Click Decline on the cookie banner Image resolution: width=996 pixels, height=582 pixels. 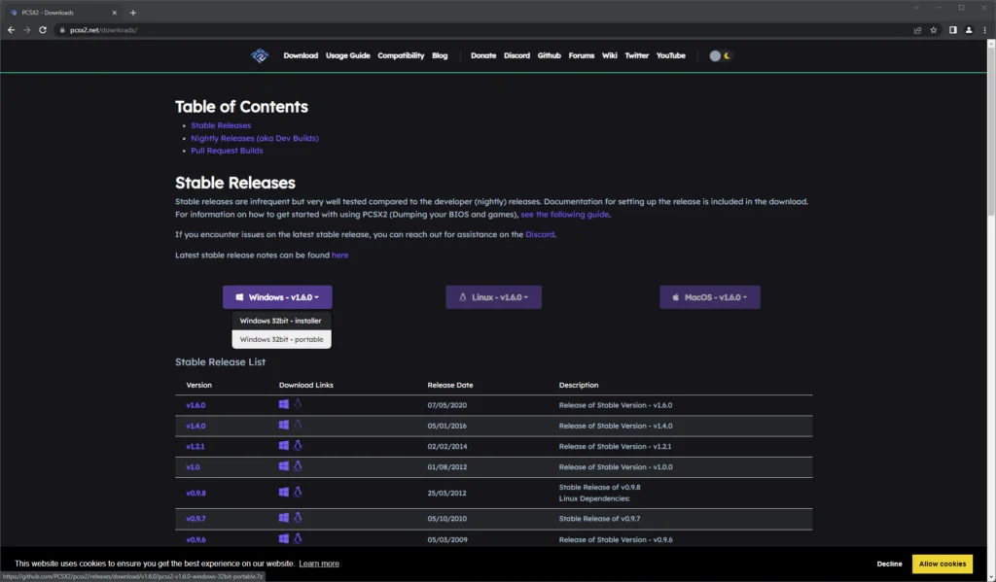pos(889,564)
